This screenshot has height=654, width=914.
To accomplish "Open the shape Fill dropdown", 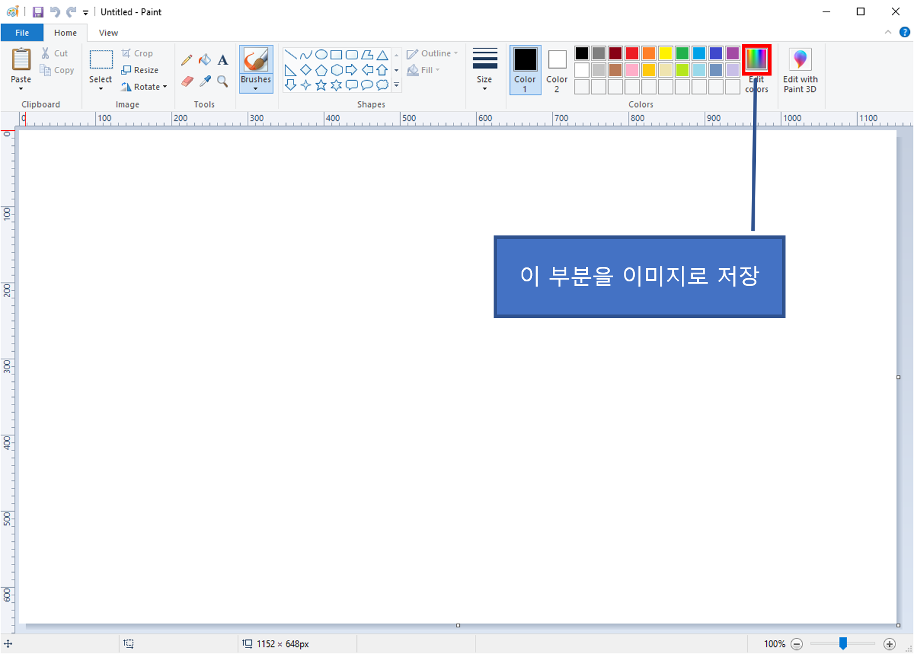I will point(423,70).
